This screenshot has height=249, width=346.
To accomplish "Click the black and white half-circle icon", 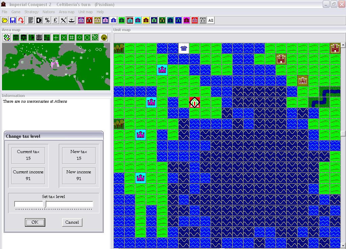I will [x=39, y=20].
